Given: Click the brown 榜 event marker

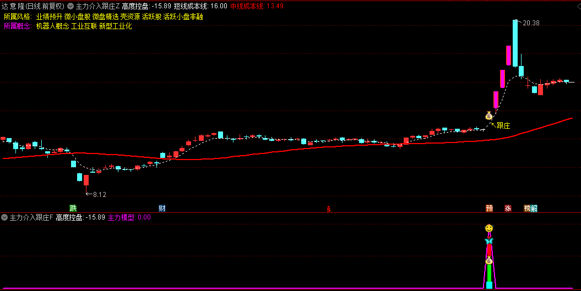Looking at the screenshot, I should point(527,208).
